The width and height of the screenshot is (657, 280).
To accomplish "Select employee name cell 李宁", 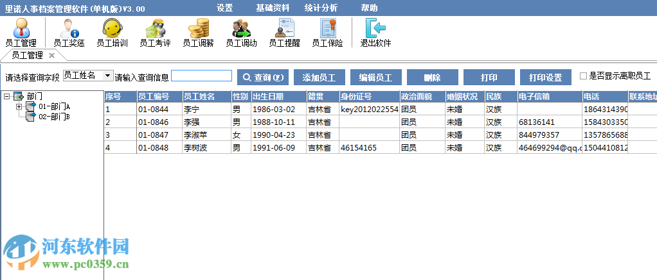I will [207, 110].
